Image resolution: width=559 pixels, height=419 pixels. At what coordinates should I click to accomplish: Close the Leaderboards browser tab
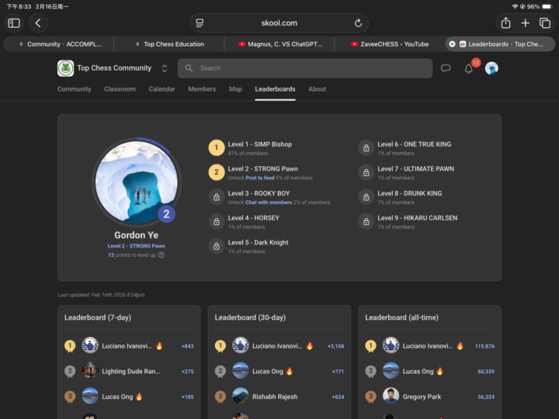(452, 44)
